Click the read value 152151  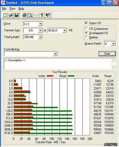[x=109, y=111]
